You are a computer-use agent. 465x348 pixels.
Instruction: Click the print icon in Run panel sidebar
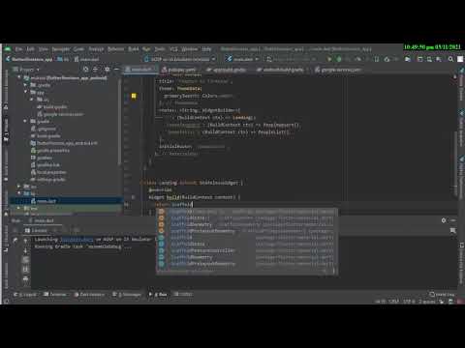click(x=26, y=278)
